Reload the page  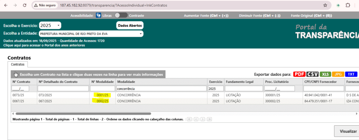25,5
